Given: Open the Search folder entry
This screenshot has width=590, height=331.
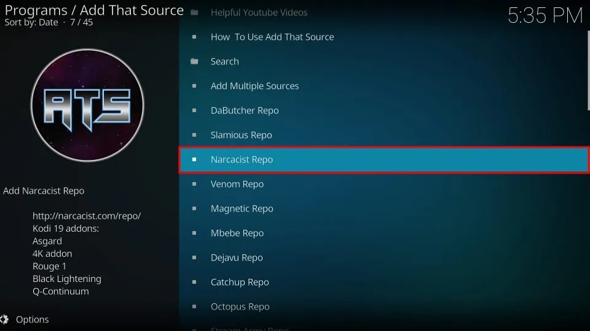Looking at the screenshot, I should 383,61.
